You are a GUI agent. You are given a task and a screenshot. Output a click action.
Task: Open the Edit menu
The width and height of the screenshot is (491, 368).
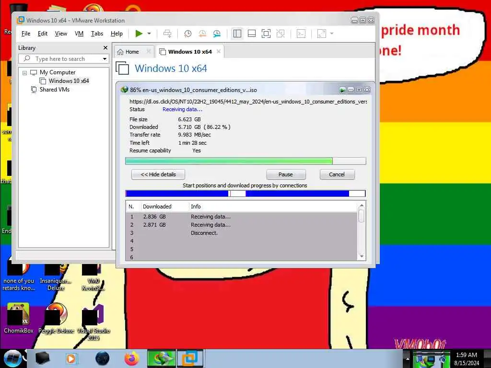(42, 34)
